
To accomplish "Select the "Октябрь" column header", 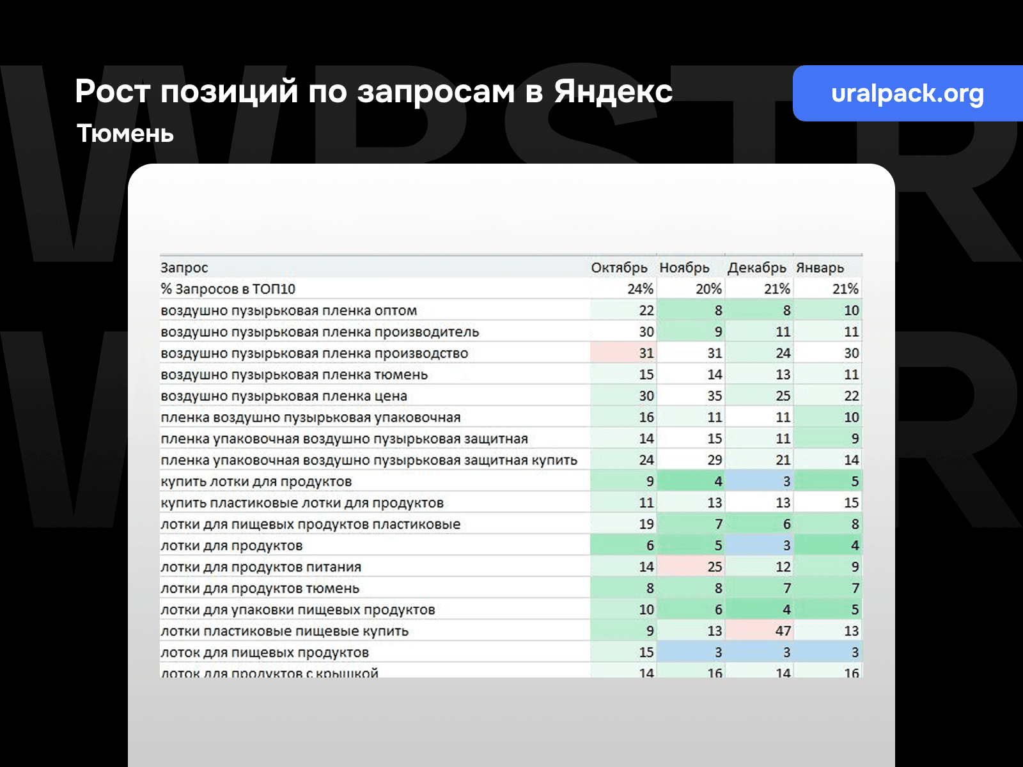I will pyautogui.click(x=620, y=267).
